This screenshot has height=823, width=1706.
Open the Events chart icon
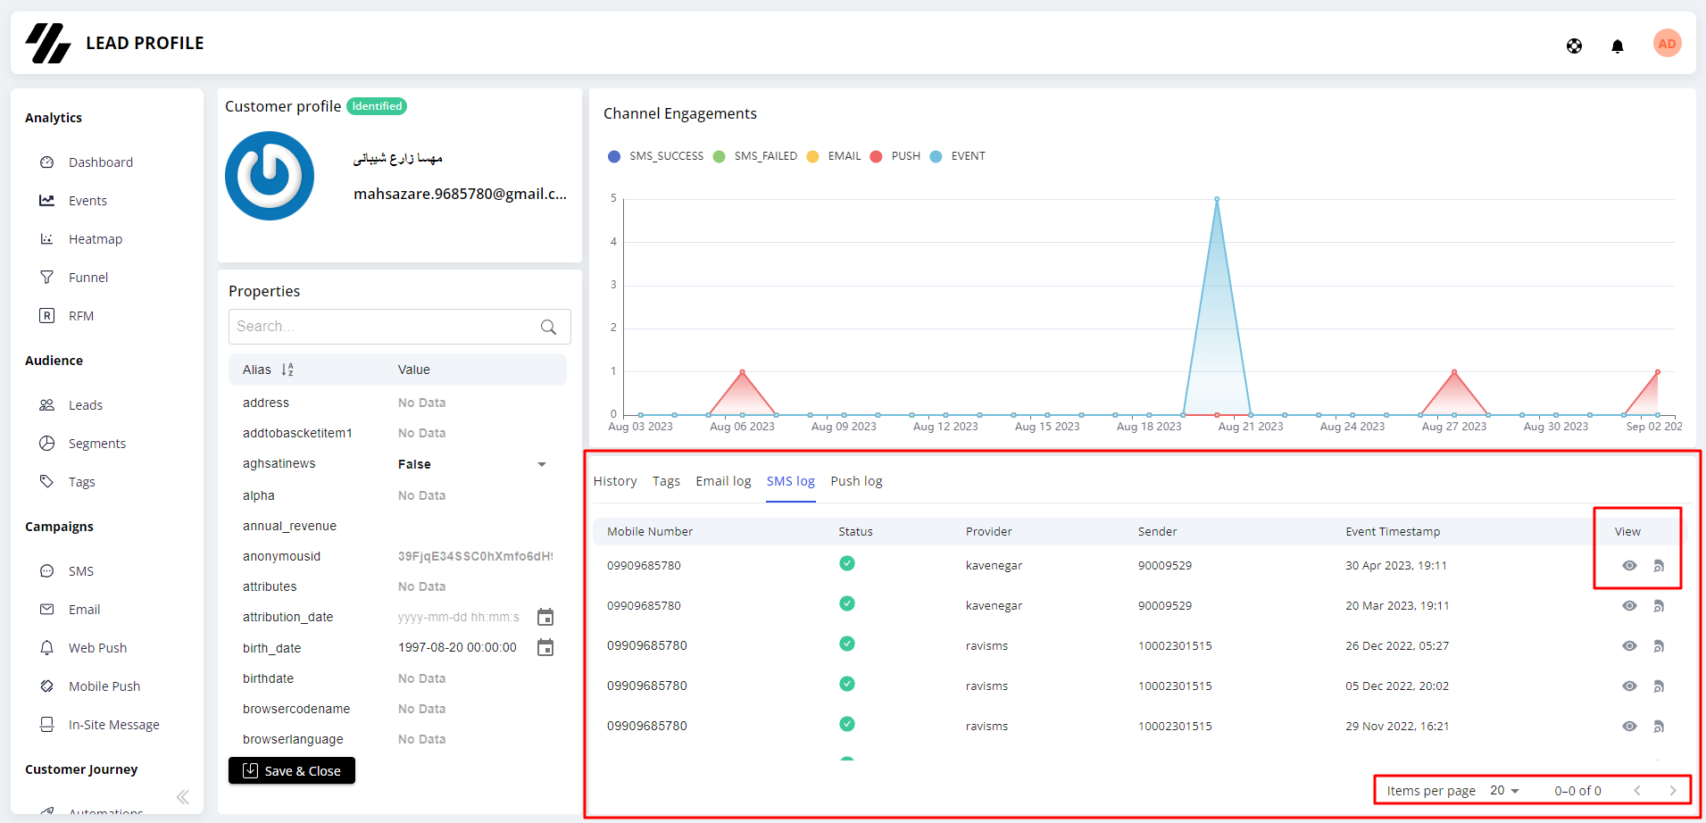point(46,201)
